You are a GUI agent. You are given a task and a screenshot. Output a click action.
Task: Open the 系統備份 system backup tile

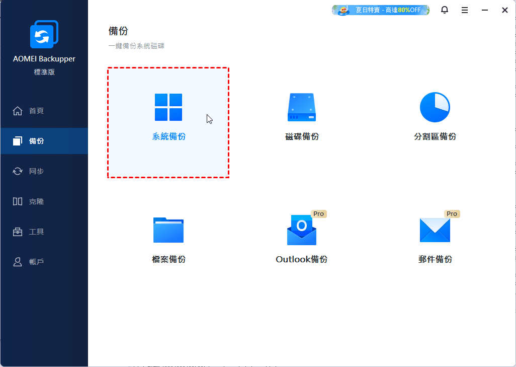(168, 122)
